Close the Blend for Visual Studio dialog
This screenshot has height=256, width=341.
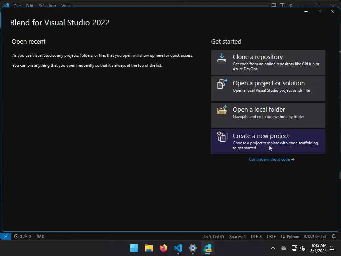[333, 12]
